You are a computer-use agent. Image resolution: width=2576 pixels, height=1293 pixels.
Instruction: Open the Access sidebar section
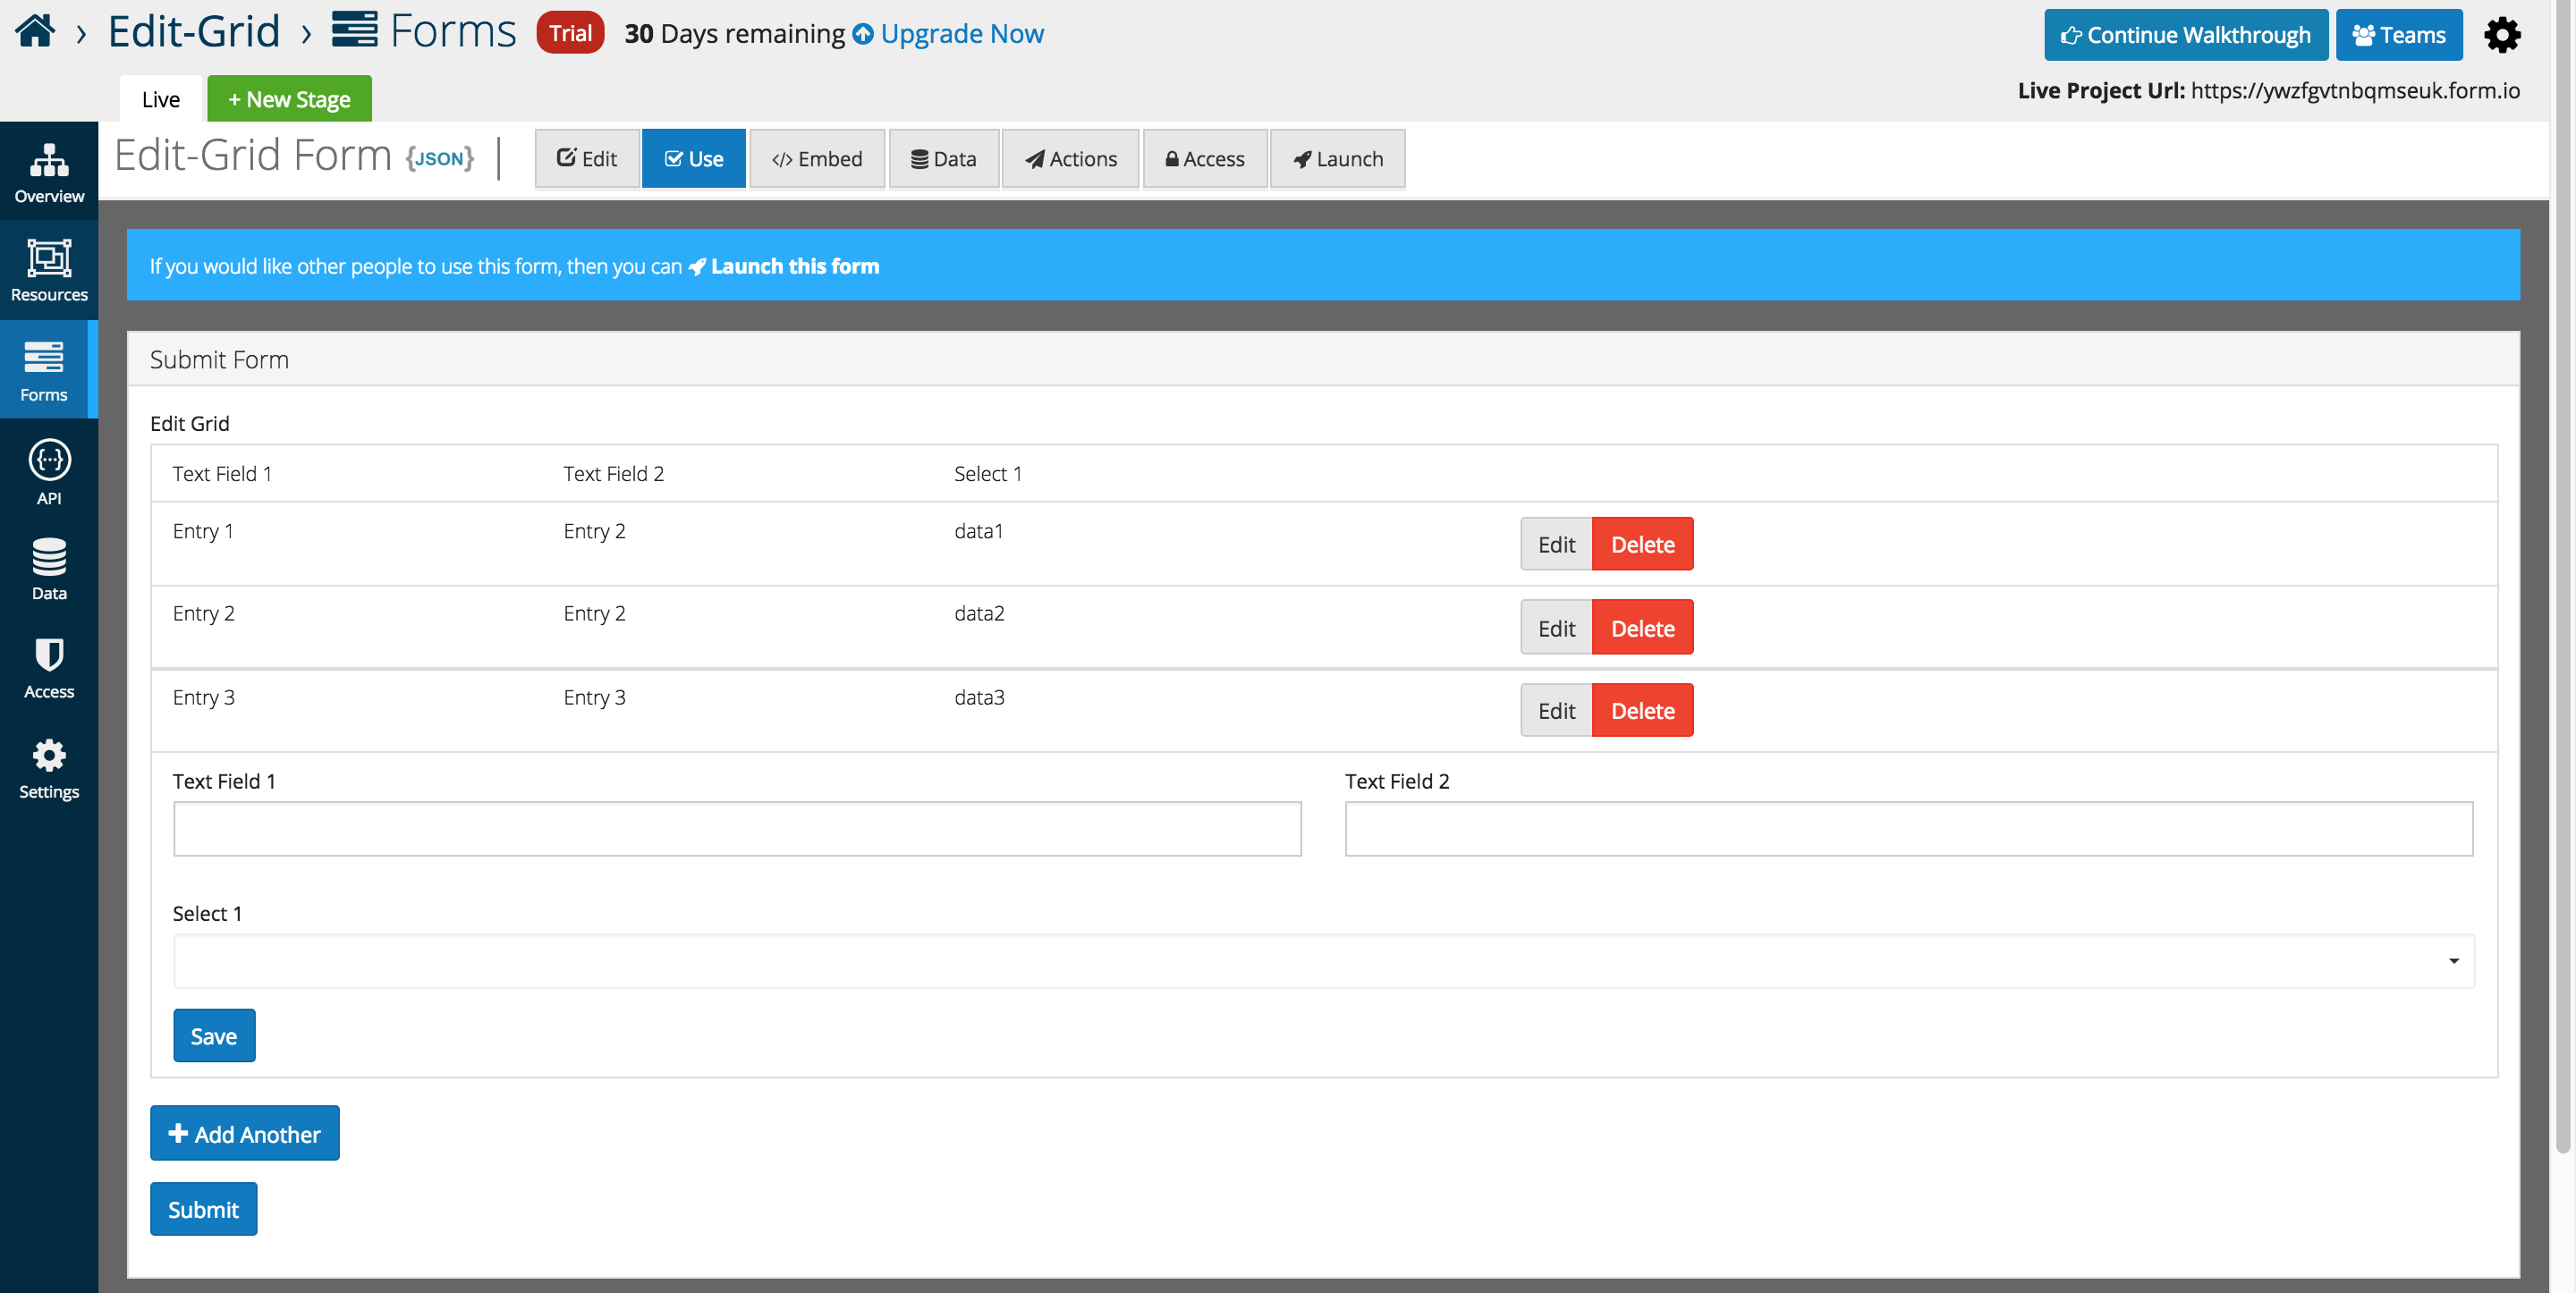pyautogui.click(x=49, y=668)
